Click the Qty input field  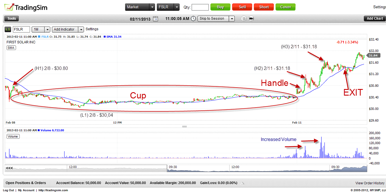tap(200, 7)
